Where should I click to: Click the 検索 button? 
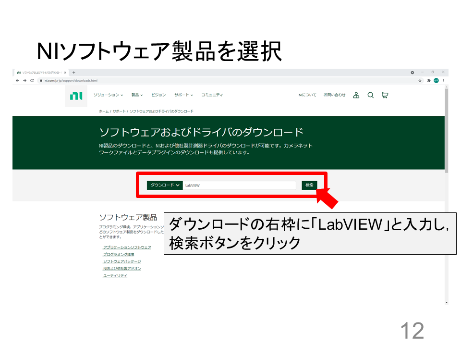(x=309, y=185)
